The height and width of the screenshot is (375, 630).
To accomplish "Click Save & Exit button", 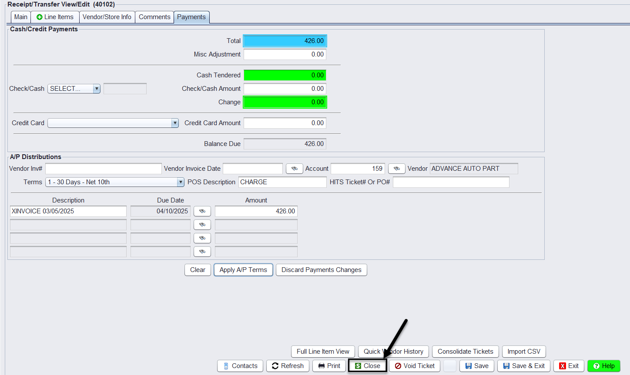I will 524,366.
